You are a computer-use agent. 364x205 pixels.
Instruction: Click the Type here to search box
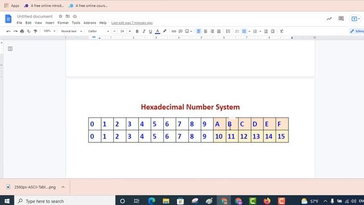click(x=65, y=201)
